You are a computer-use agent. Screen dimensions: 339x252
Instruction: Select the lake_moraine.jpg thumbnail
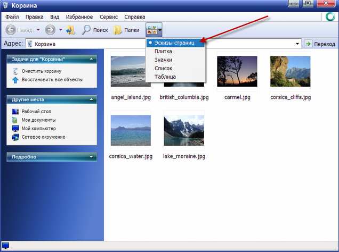coord(184,130)
